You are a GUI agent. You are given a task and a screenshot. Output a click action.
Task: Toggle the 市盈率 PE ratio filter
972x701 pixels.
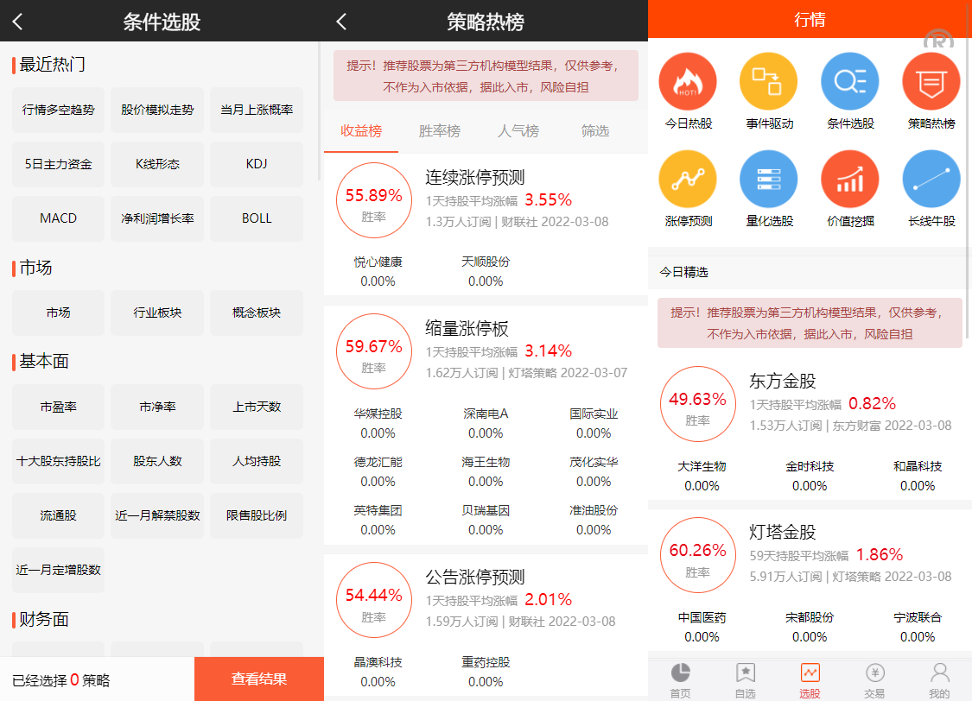coord(58,407)
